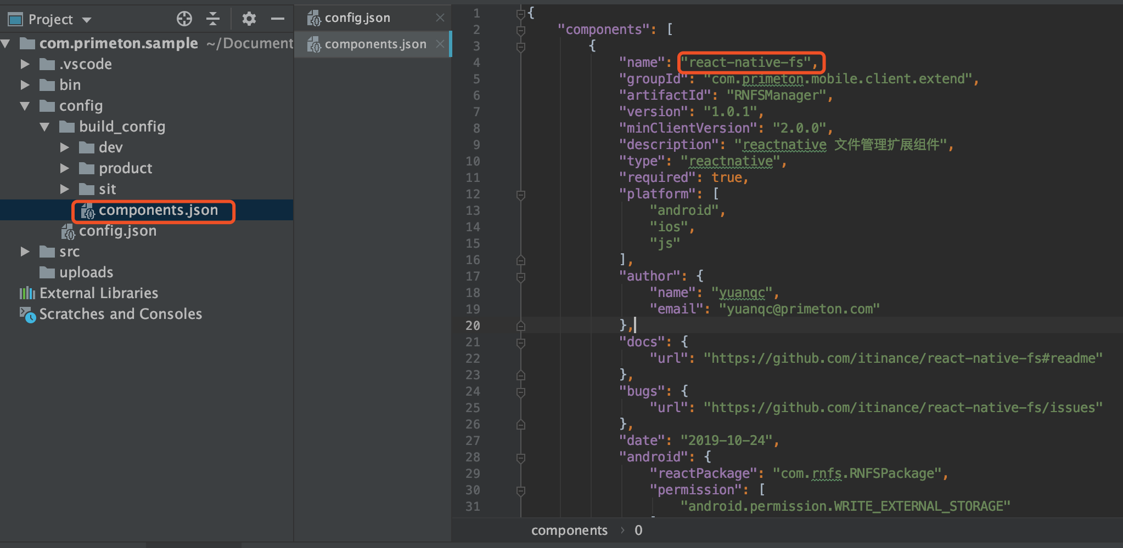Toggle code fold at the docs line
This screenshot has width=1123, height=548.
(x=521, y=342)
